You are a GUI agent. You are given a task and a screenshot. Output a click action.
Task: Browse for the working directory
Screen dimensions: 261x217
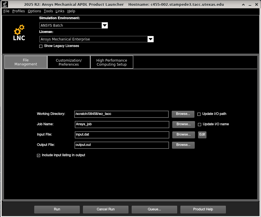coord(183,114)
